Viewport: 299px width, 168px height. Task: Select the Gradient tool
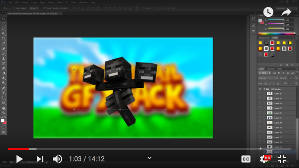point(3,73)
